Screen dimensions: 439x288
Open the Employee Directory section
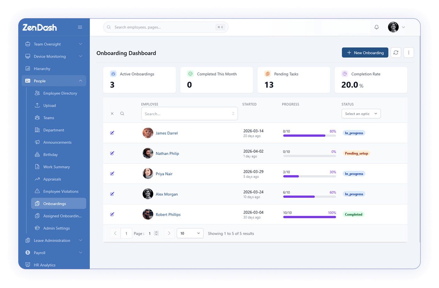point(60,93)
